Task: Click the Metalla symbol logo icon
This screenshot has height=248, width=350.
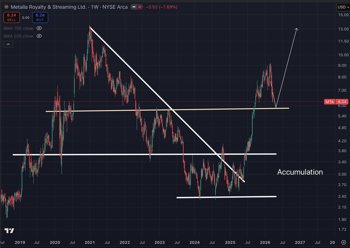Action: point(6,6)
